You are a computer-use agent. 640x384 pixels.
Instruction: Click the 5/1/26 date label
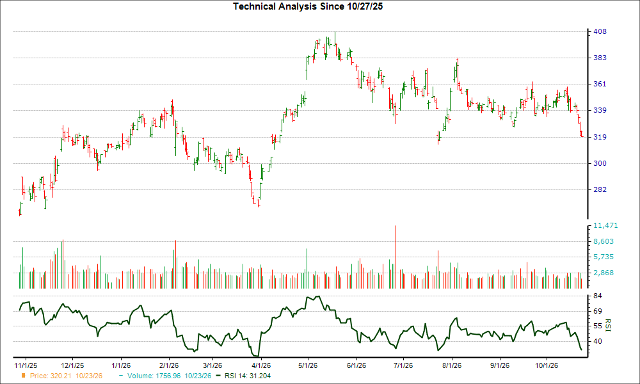pyautogui.click(x=308, y=365)
